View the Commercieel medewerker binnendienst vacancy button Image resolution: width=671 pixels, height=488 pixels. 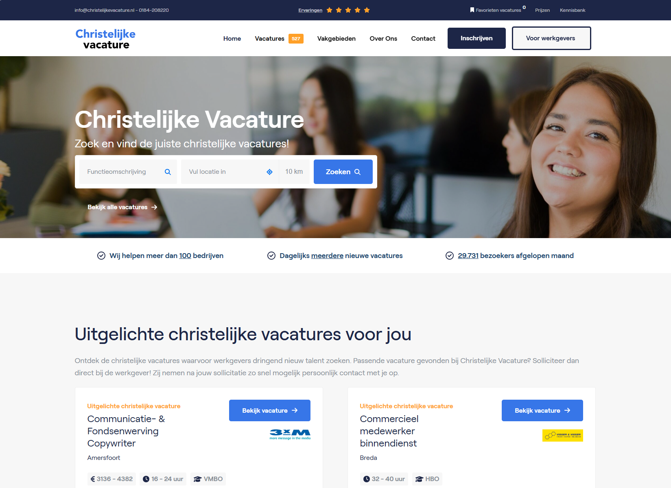tap(542, 411)
